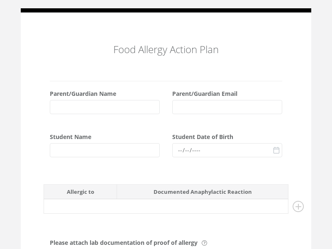Click the Food Allergy Action Plan heading

click(166, 49)
